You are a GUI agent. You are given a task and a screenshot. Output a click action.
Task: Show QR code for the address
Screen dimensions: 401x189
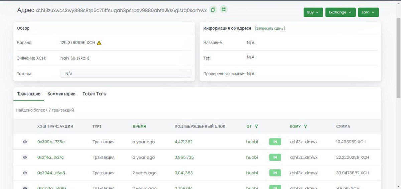pos(224,10)
